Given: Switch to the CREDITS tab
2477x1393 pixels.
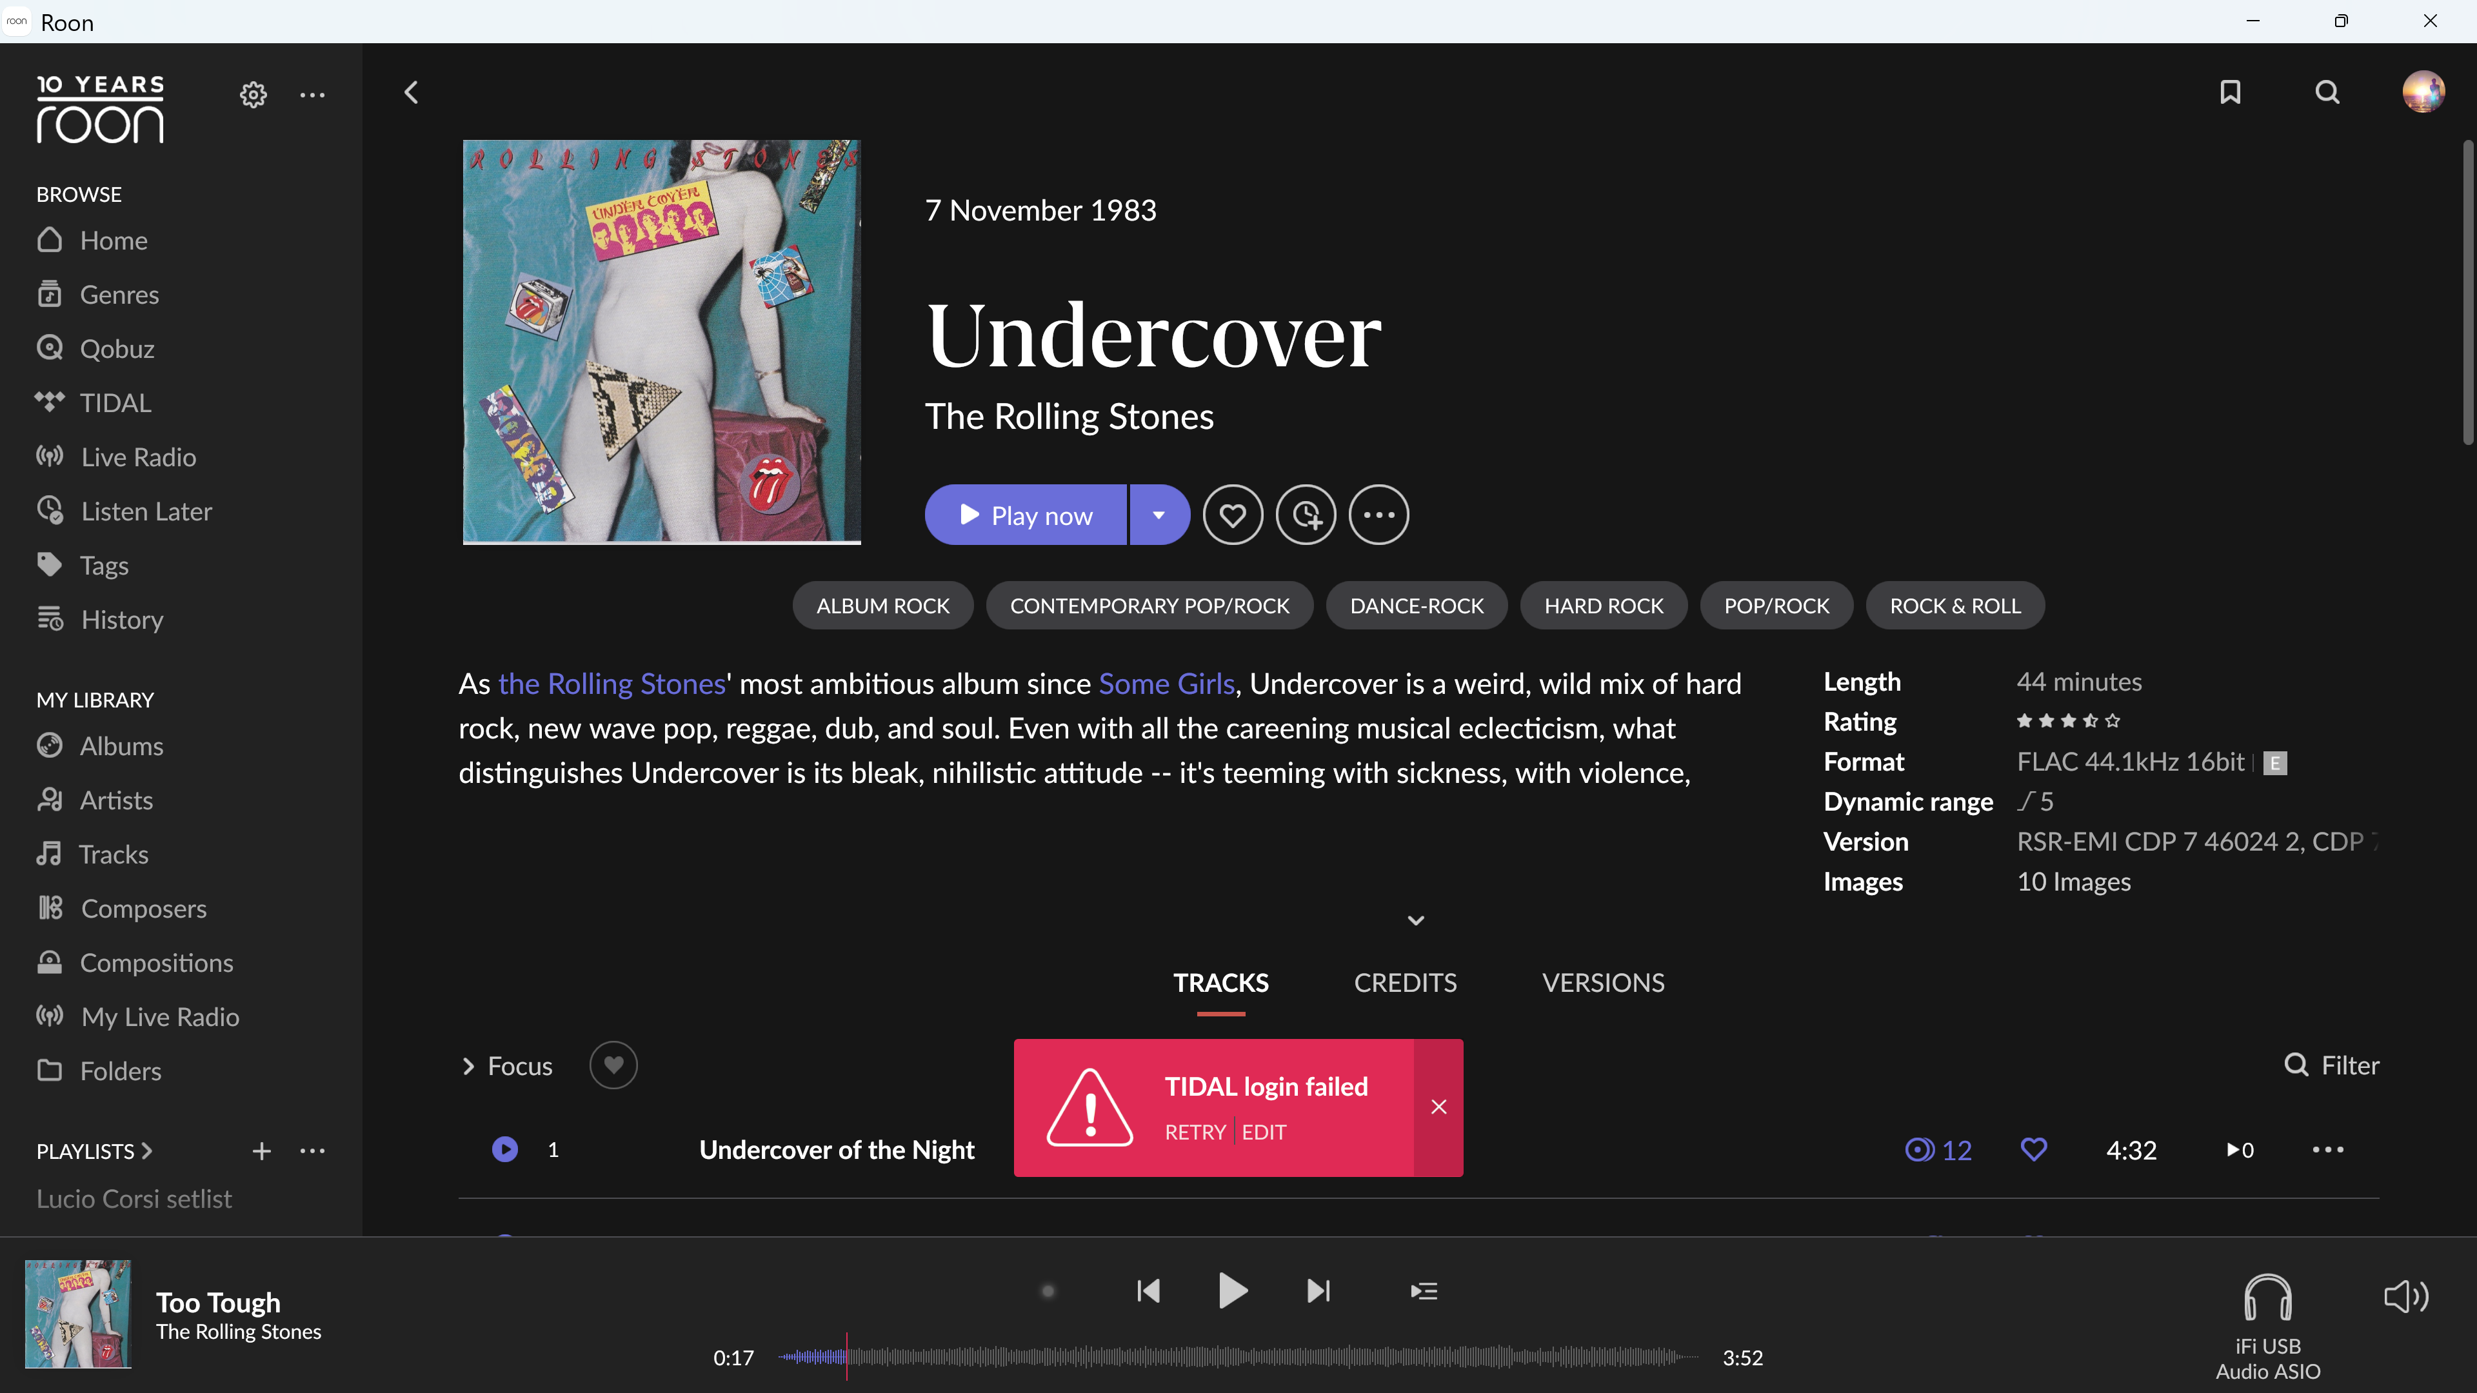Looking at the screenshot, I should click(x=1406, y=982).
